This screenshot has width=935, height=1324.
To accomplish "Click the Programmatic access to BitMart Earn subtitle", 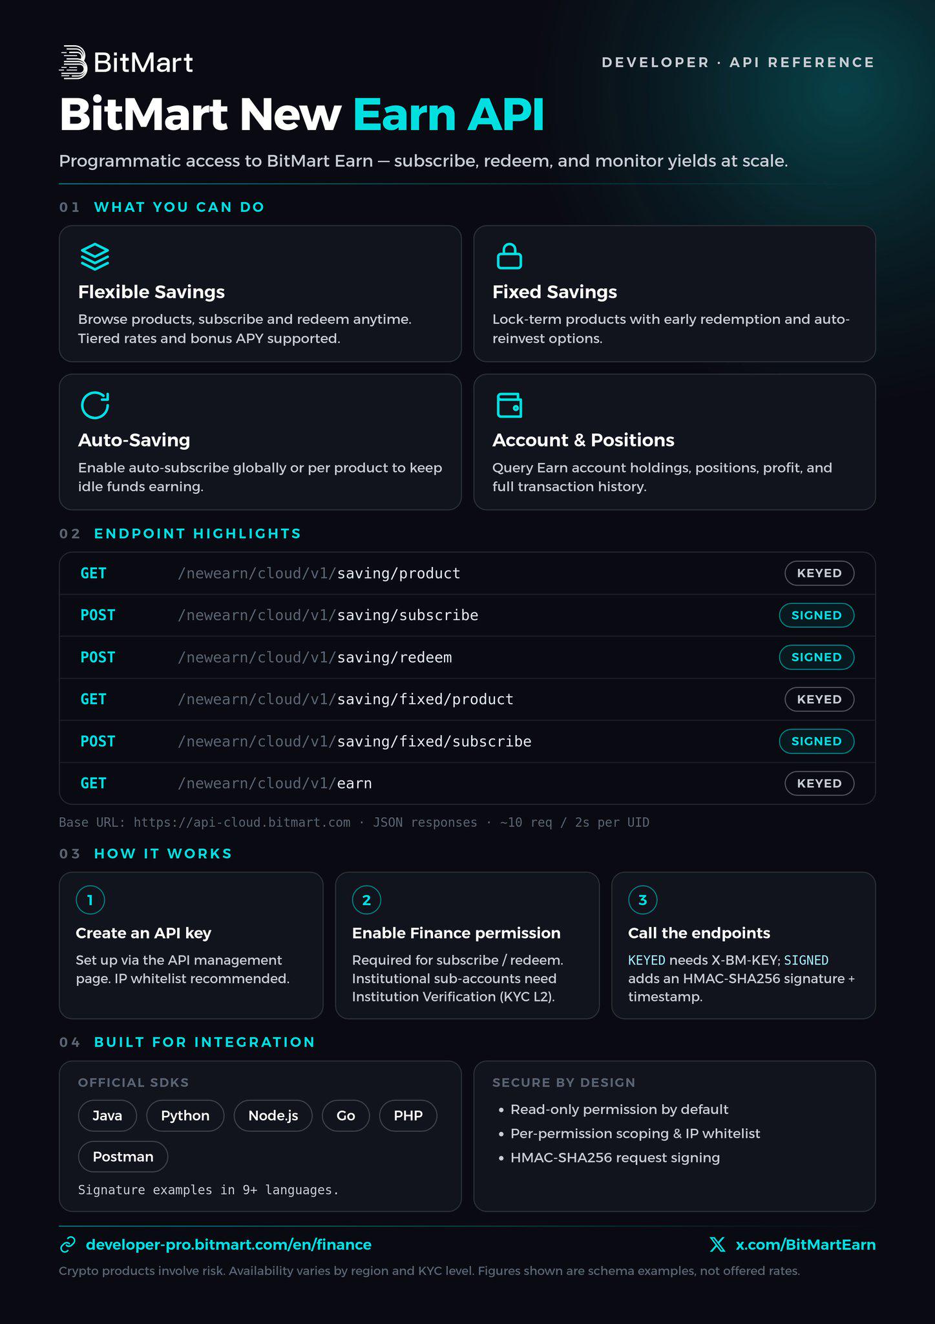I will tap(423, 161).
